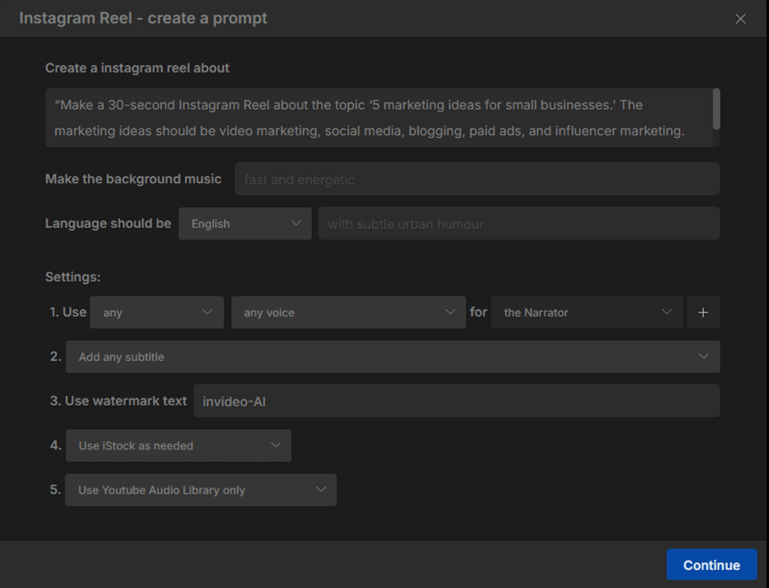This screenshot has width=769, height=588.
Task: Click the scrollbar in the prompt text box
Action: [x=716, y=109]
